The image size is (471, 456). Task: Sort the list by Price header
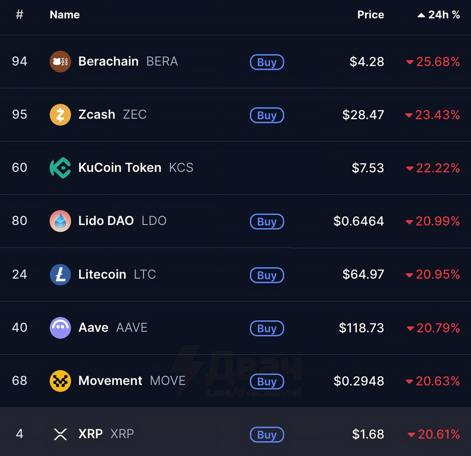(x=371, y=15)
